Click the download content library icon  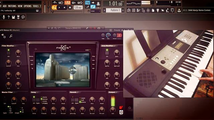[179, 10]
